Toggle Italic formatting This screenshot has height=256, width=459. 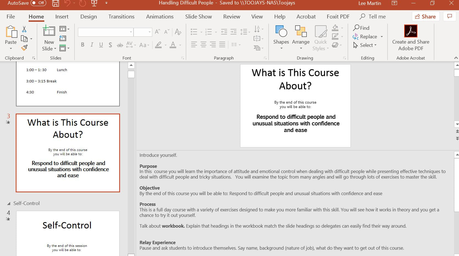pyautogui.click(x=92, y=45)
